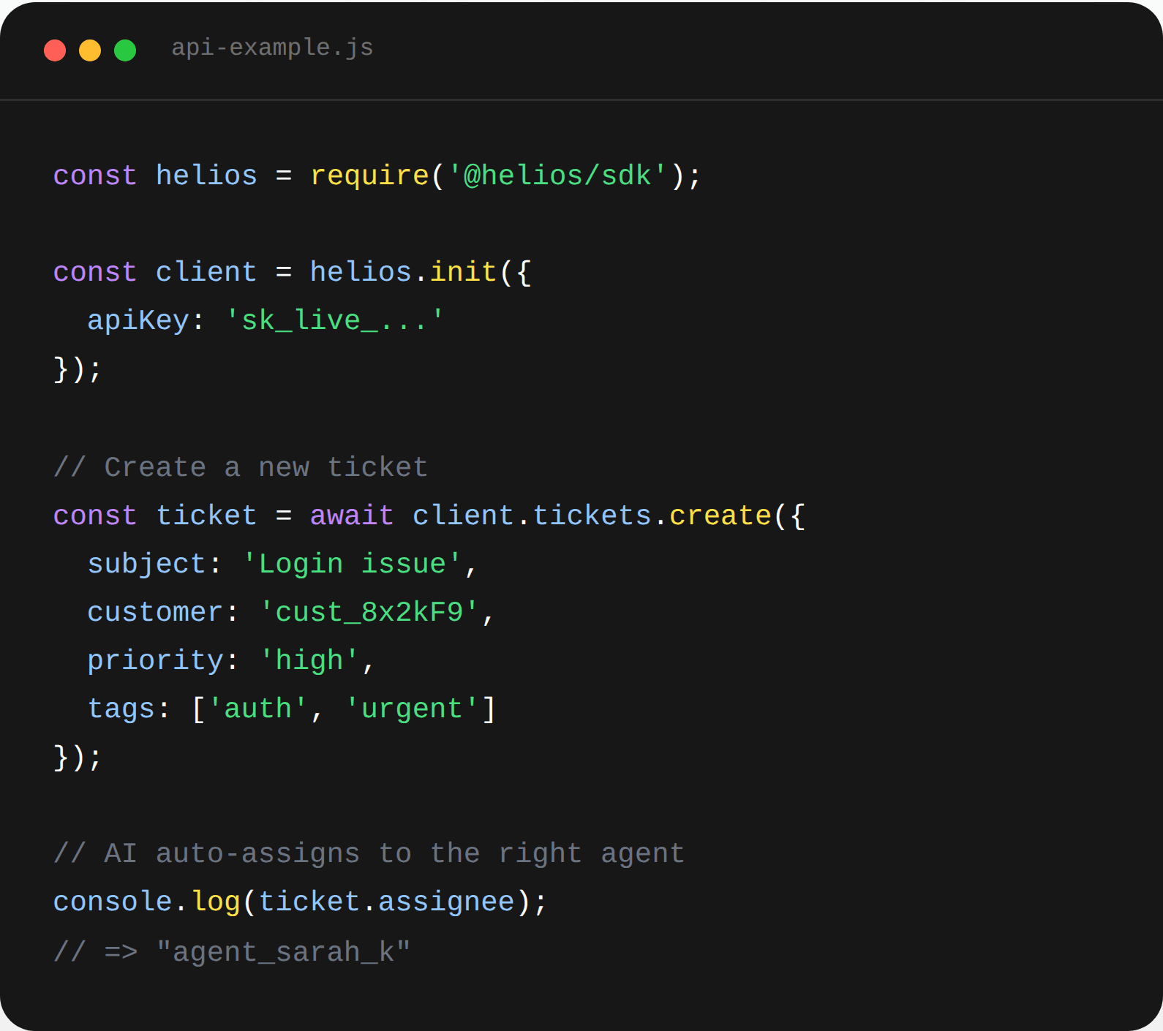This screenshot has width=1163, height=1031.
Task: Click the subject property name
Action: click(x=146, y=564)
